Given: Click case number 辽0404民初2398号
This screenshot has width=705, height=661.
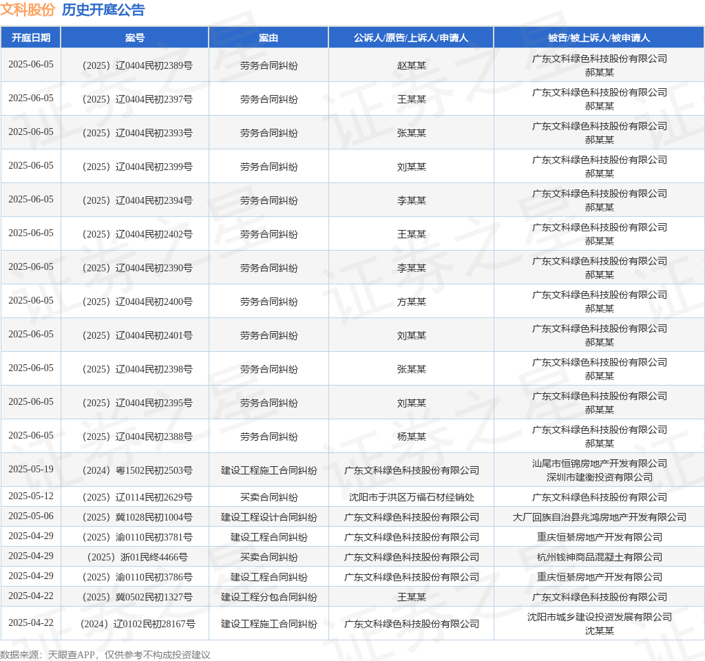Looking at the screenshot, I should [x=137, y=369].
